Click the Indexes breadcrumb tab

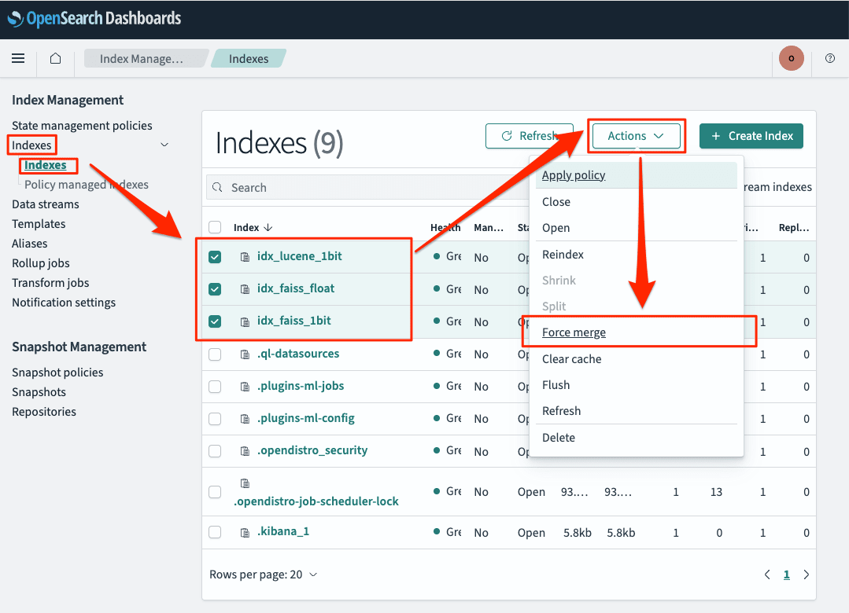249,58
